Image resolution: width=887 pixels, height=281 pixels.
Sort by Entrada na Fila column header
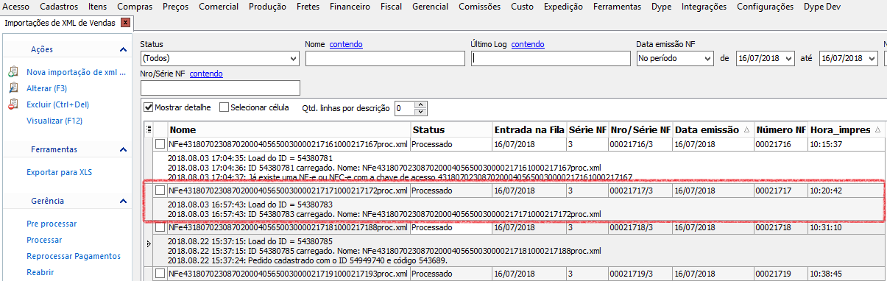tap(529, 129)
